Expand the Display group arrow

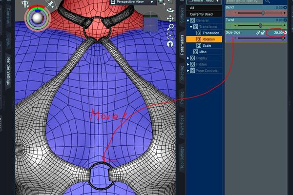coord(188,58)
